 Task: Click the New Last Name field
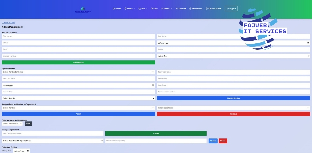[x=78, y=78]
